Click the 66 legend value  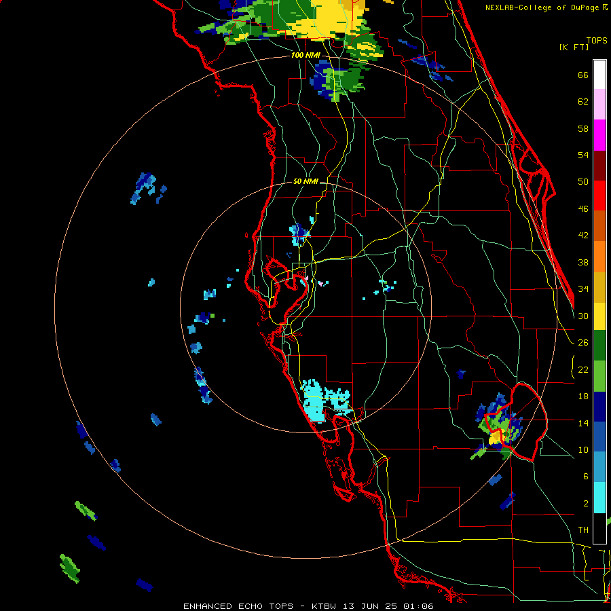click(x=583, y=75)
